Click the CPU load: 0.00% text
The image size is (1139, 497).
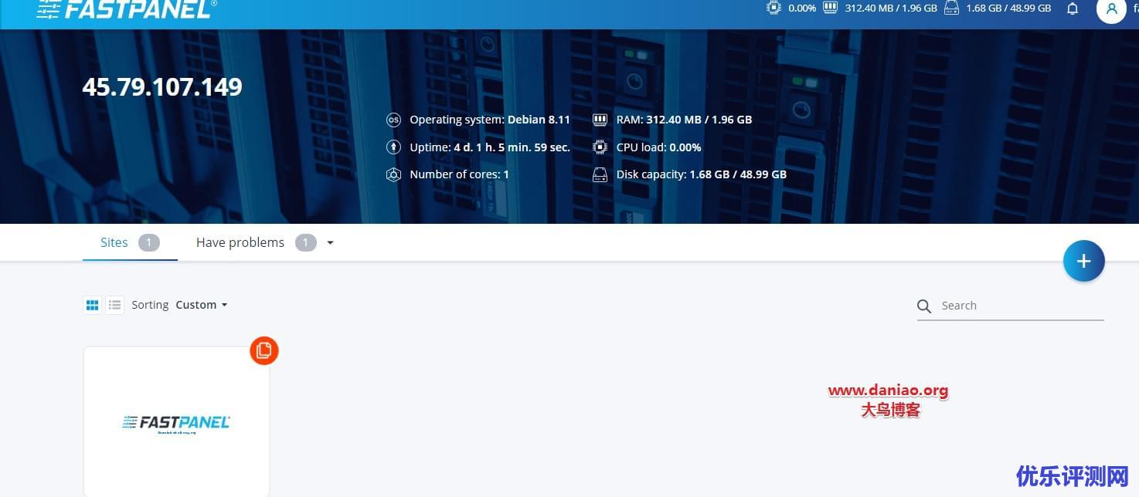click(658, 147)
